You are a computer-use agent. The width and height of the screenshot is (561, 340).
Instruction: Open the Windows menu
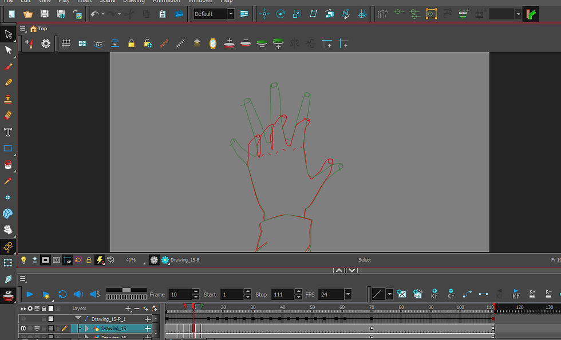pyautogui.click(x=200, y=1)
